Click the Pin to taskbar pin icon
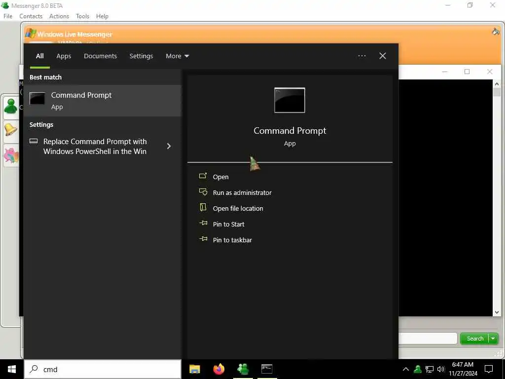The height and width of the screenshot is (379, 505). (x=203, y=239)
